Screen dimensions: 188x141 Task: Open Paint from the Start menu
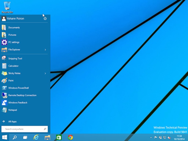click(x=11, y=81)
